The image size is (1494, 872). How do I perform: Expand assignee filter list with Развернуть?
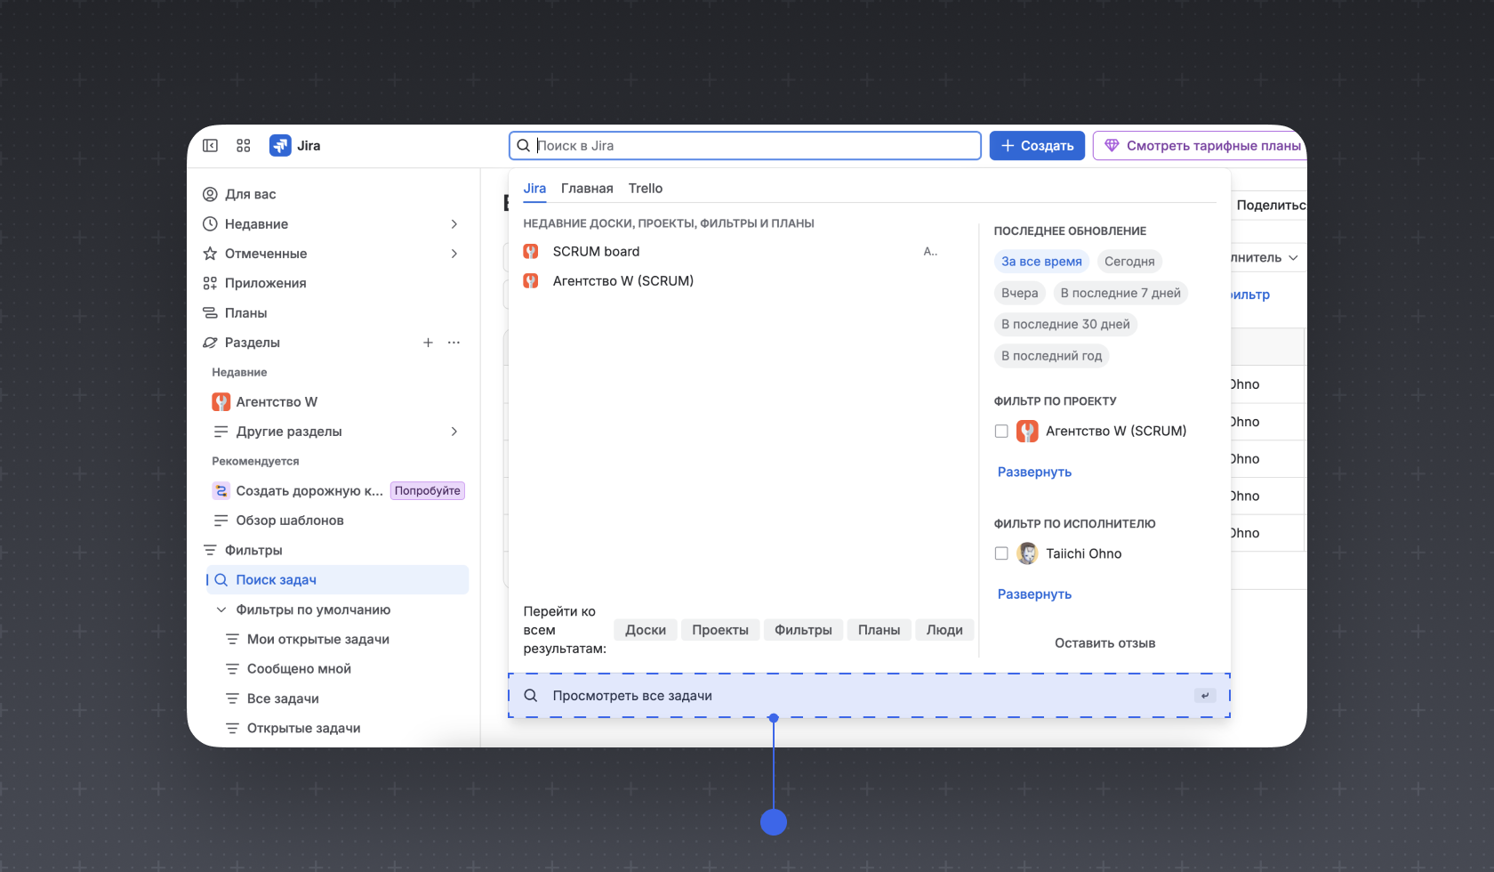[x=1034, y=594]
